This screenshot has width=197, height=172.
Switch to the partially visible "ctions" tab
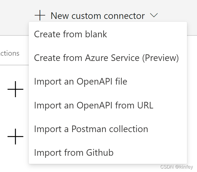[x=10, y=53]
